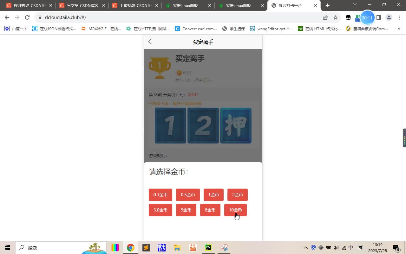Select the 1金币 button
Image resolution: width=406 pixels, height=254 pixels.
tap(213, 195)
